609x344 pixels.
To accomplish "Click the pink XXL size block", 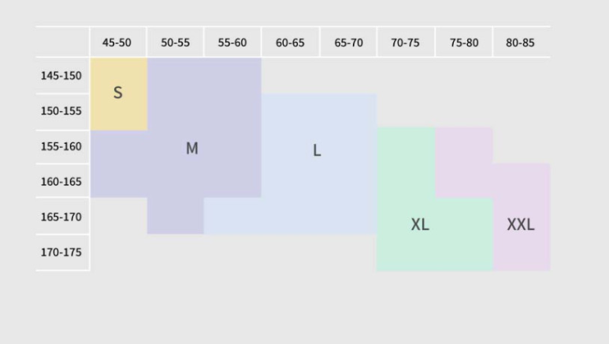I will pyautogui.click(x=522, y=224).
